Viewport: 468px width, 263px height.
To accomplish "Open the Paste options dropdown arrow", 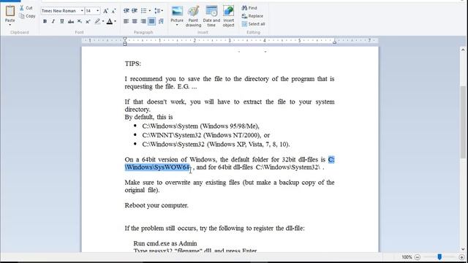I will point(10,25).
